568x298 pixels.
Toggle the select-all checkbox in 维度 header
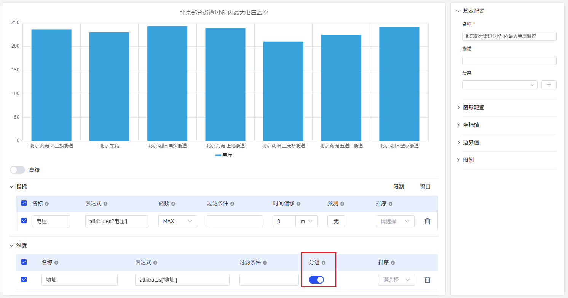pos(24,262)
